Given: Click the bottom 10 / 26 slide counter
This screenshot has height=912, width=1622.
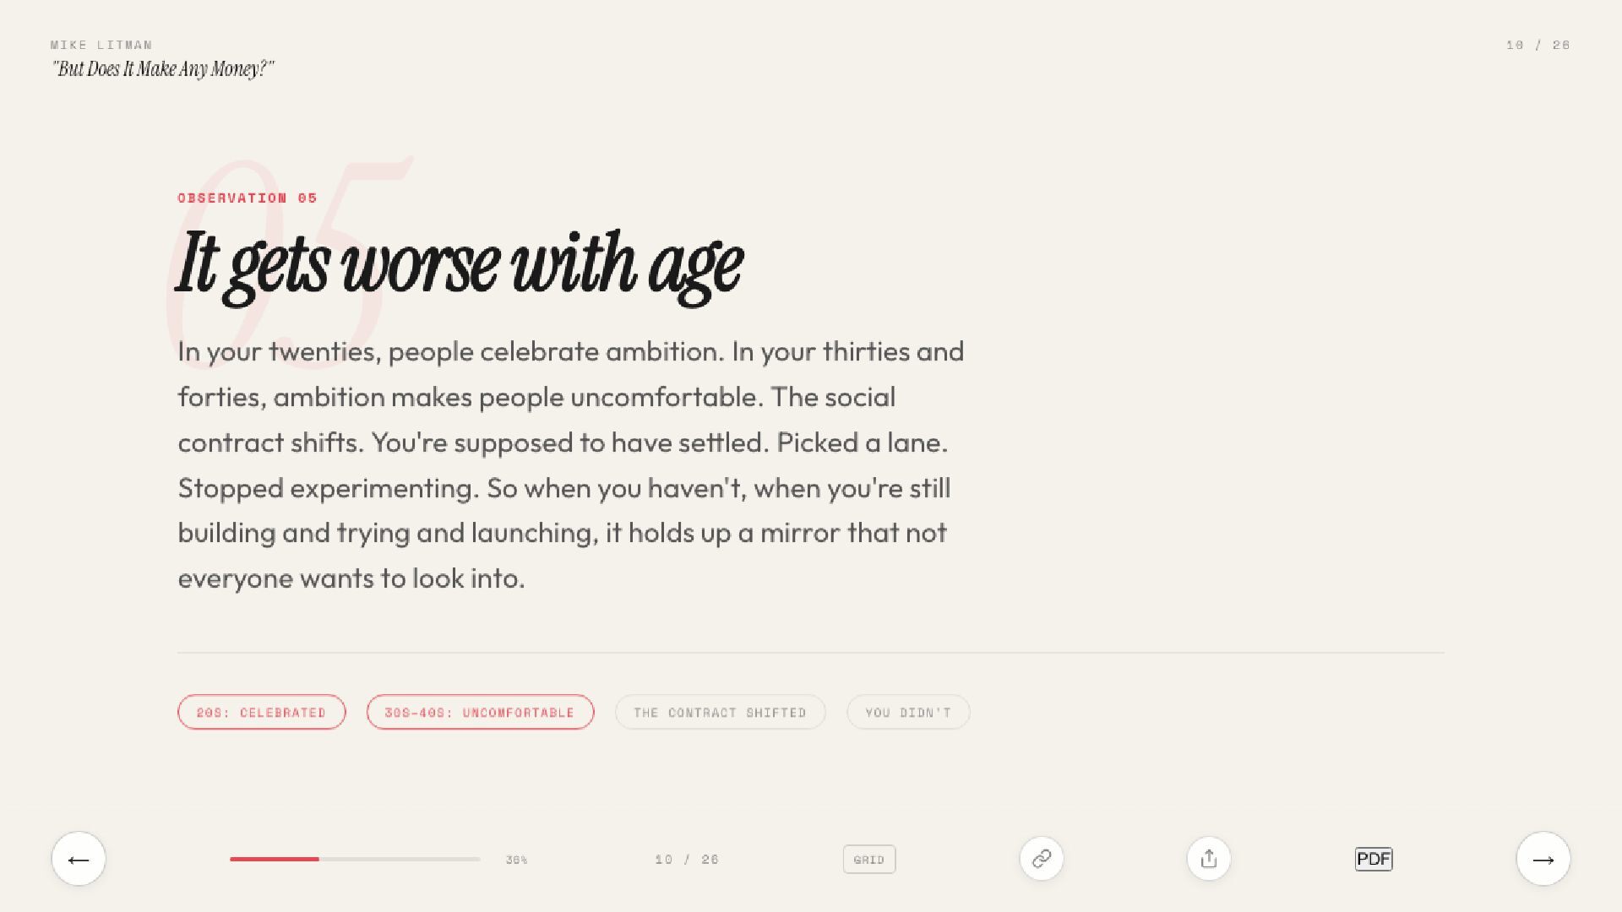Looking at the screenshot, I should click(x=687, y=860).
